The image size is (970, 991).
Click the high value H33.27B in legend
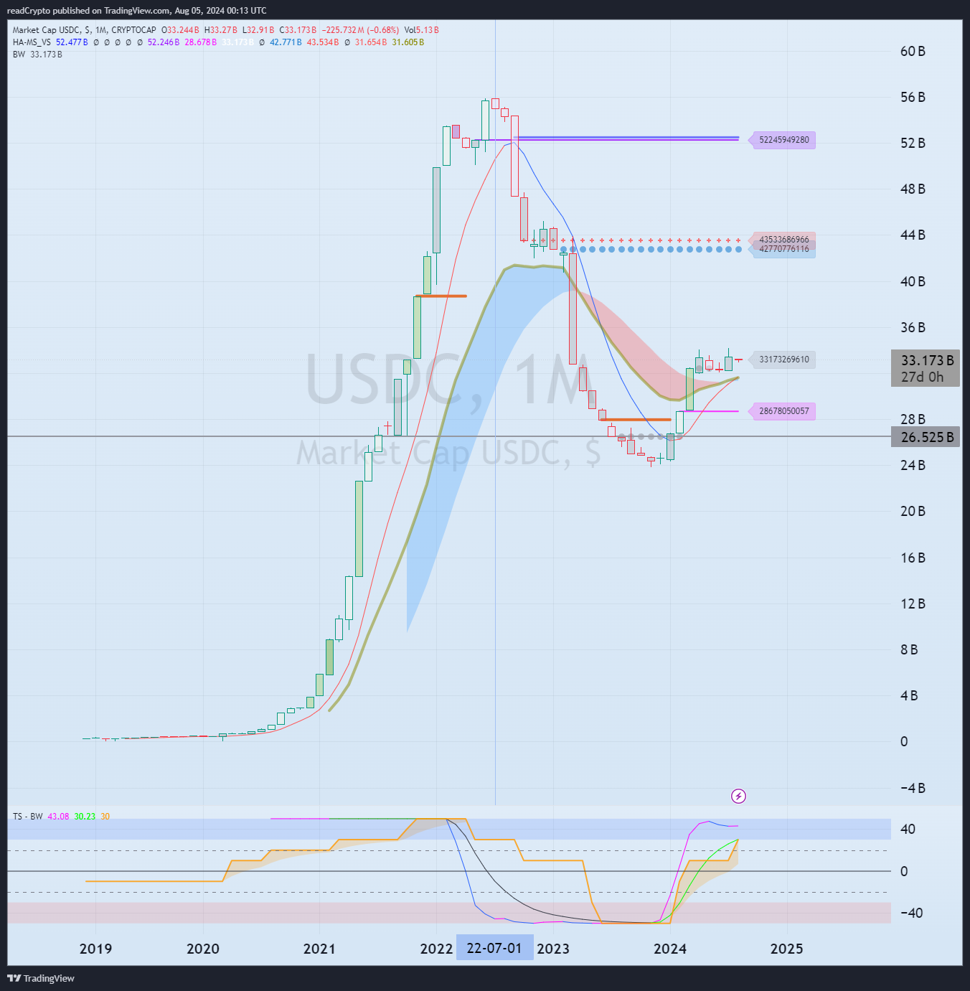point(220,30)
